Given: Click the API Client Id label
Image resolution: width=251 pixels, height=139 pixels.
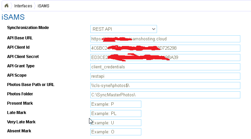Looking at the screenshot, I should (18, 47).
